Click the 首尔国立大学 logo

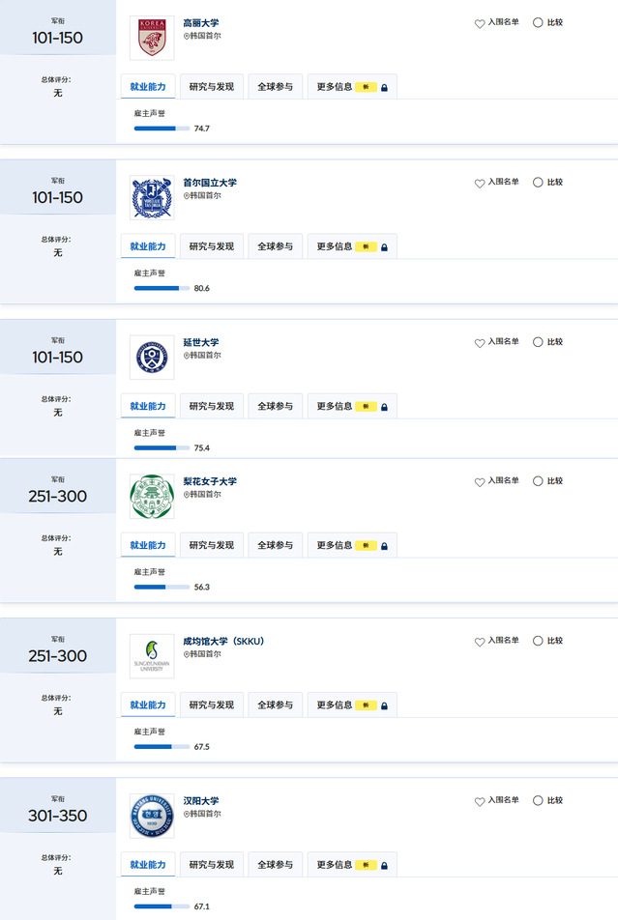click(152, 198)
